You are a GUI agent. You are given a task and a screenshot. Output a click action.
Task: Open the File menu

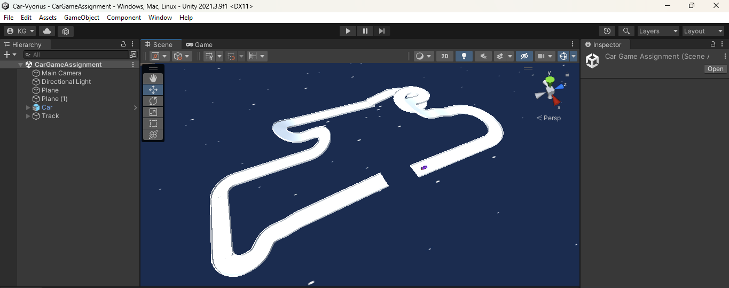tap(9, 18)
